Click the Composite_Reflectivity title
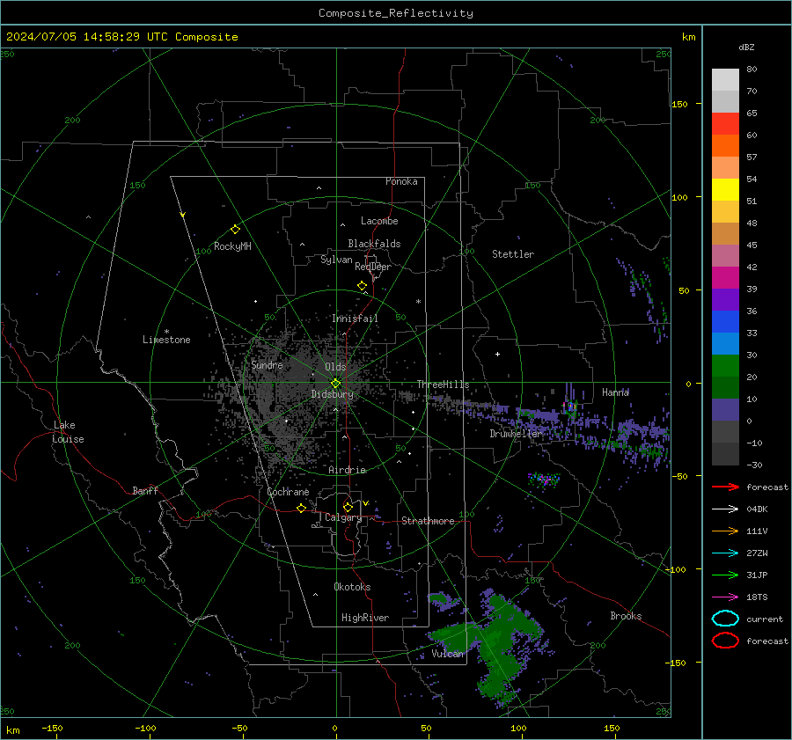The height and width of the screenshot is (740, 792). [396, 13]
